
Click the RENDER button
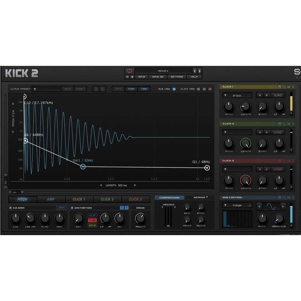(x=200, y=197)
